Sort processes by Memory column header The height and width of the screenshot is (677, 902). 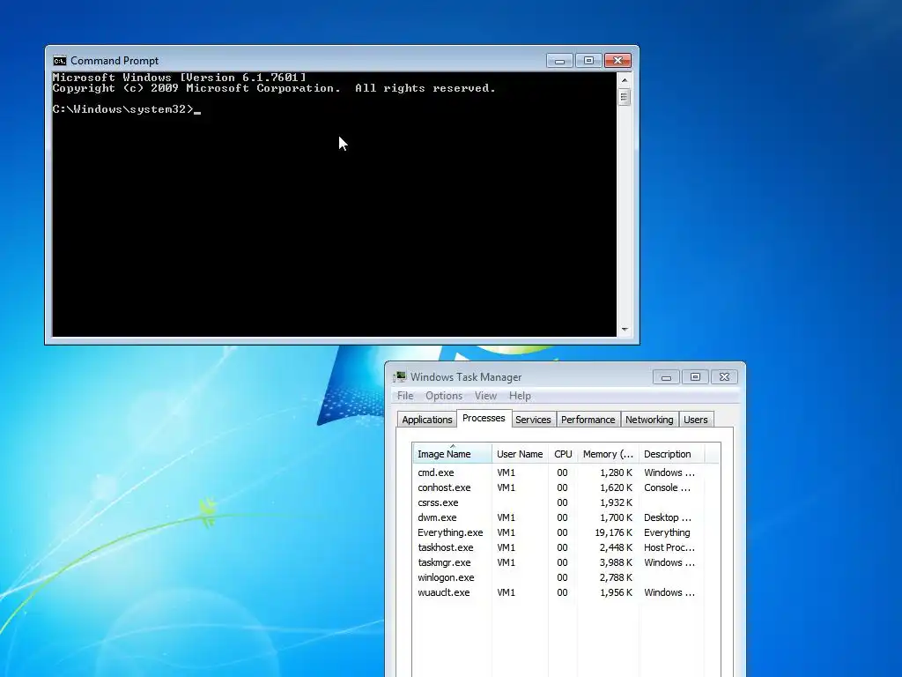pos(608,454)
